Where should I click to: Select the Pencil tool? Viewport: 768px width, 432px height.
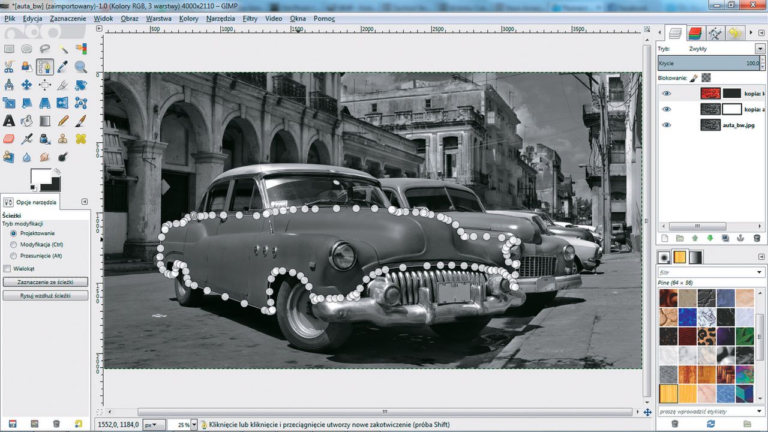tap(62, 121)
